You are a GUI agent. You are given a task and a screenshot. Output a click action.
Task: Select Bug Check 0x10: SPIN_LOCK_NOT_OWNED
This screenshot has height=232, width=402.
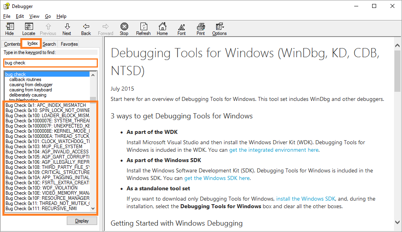[47, 110]
